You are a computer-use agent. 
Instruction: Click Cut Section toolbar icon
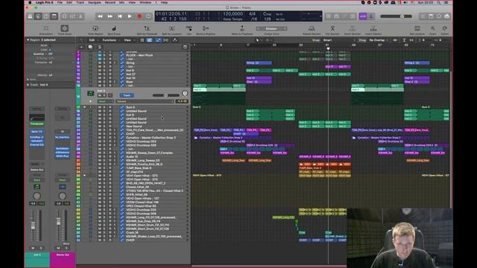coord(332,28)
